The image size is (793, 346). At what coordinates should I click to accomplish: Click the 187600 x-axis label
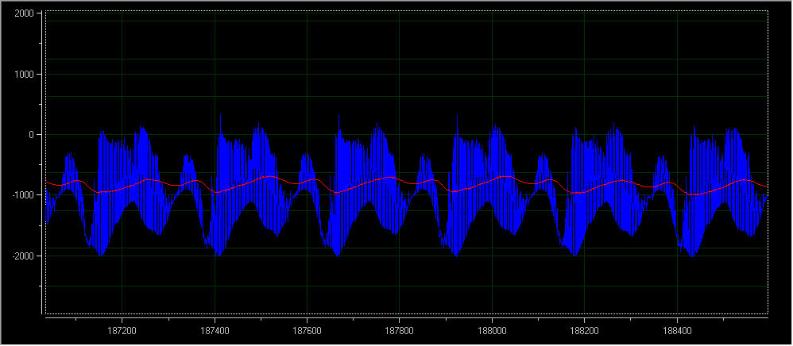pos(307,330)
